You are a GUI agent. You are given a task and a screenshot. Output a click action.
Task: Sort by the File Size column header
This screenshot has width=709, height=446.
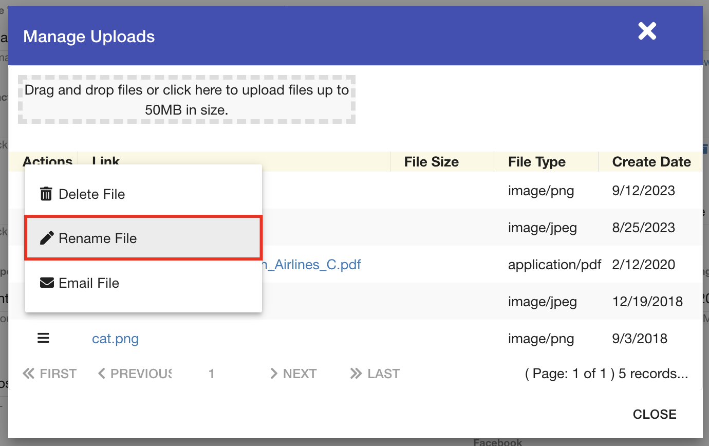[431, 162]
